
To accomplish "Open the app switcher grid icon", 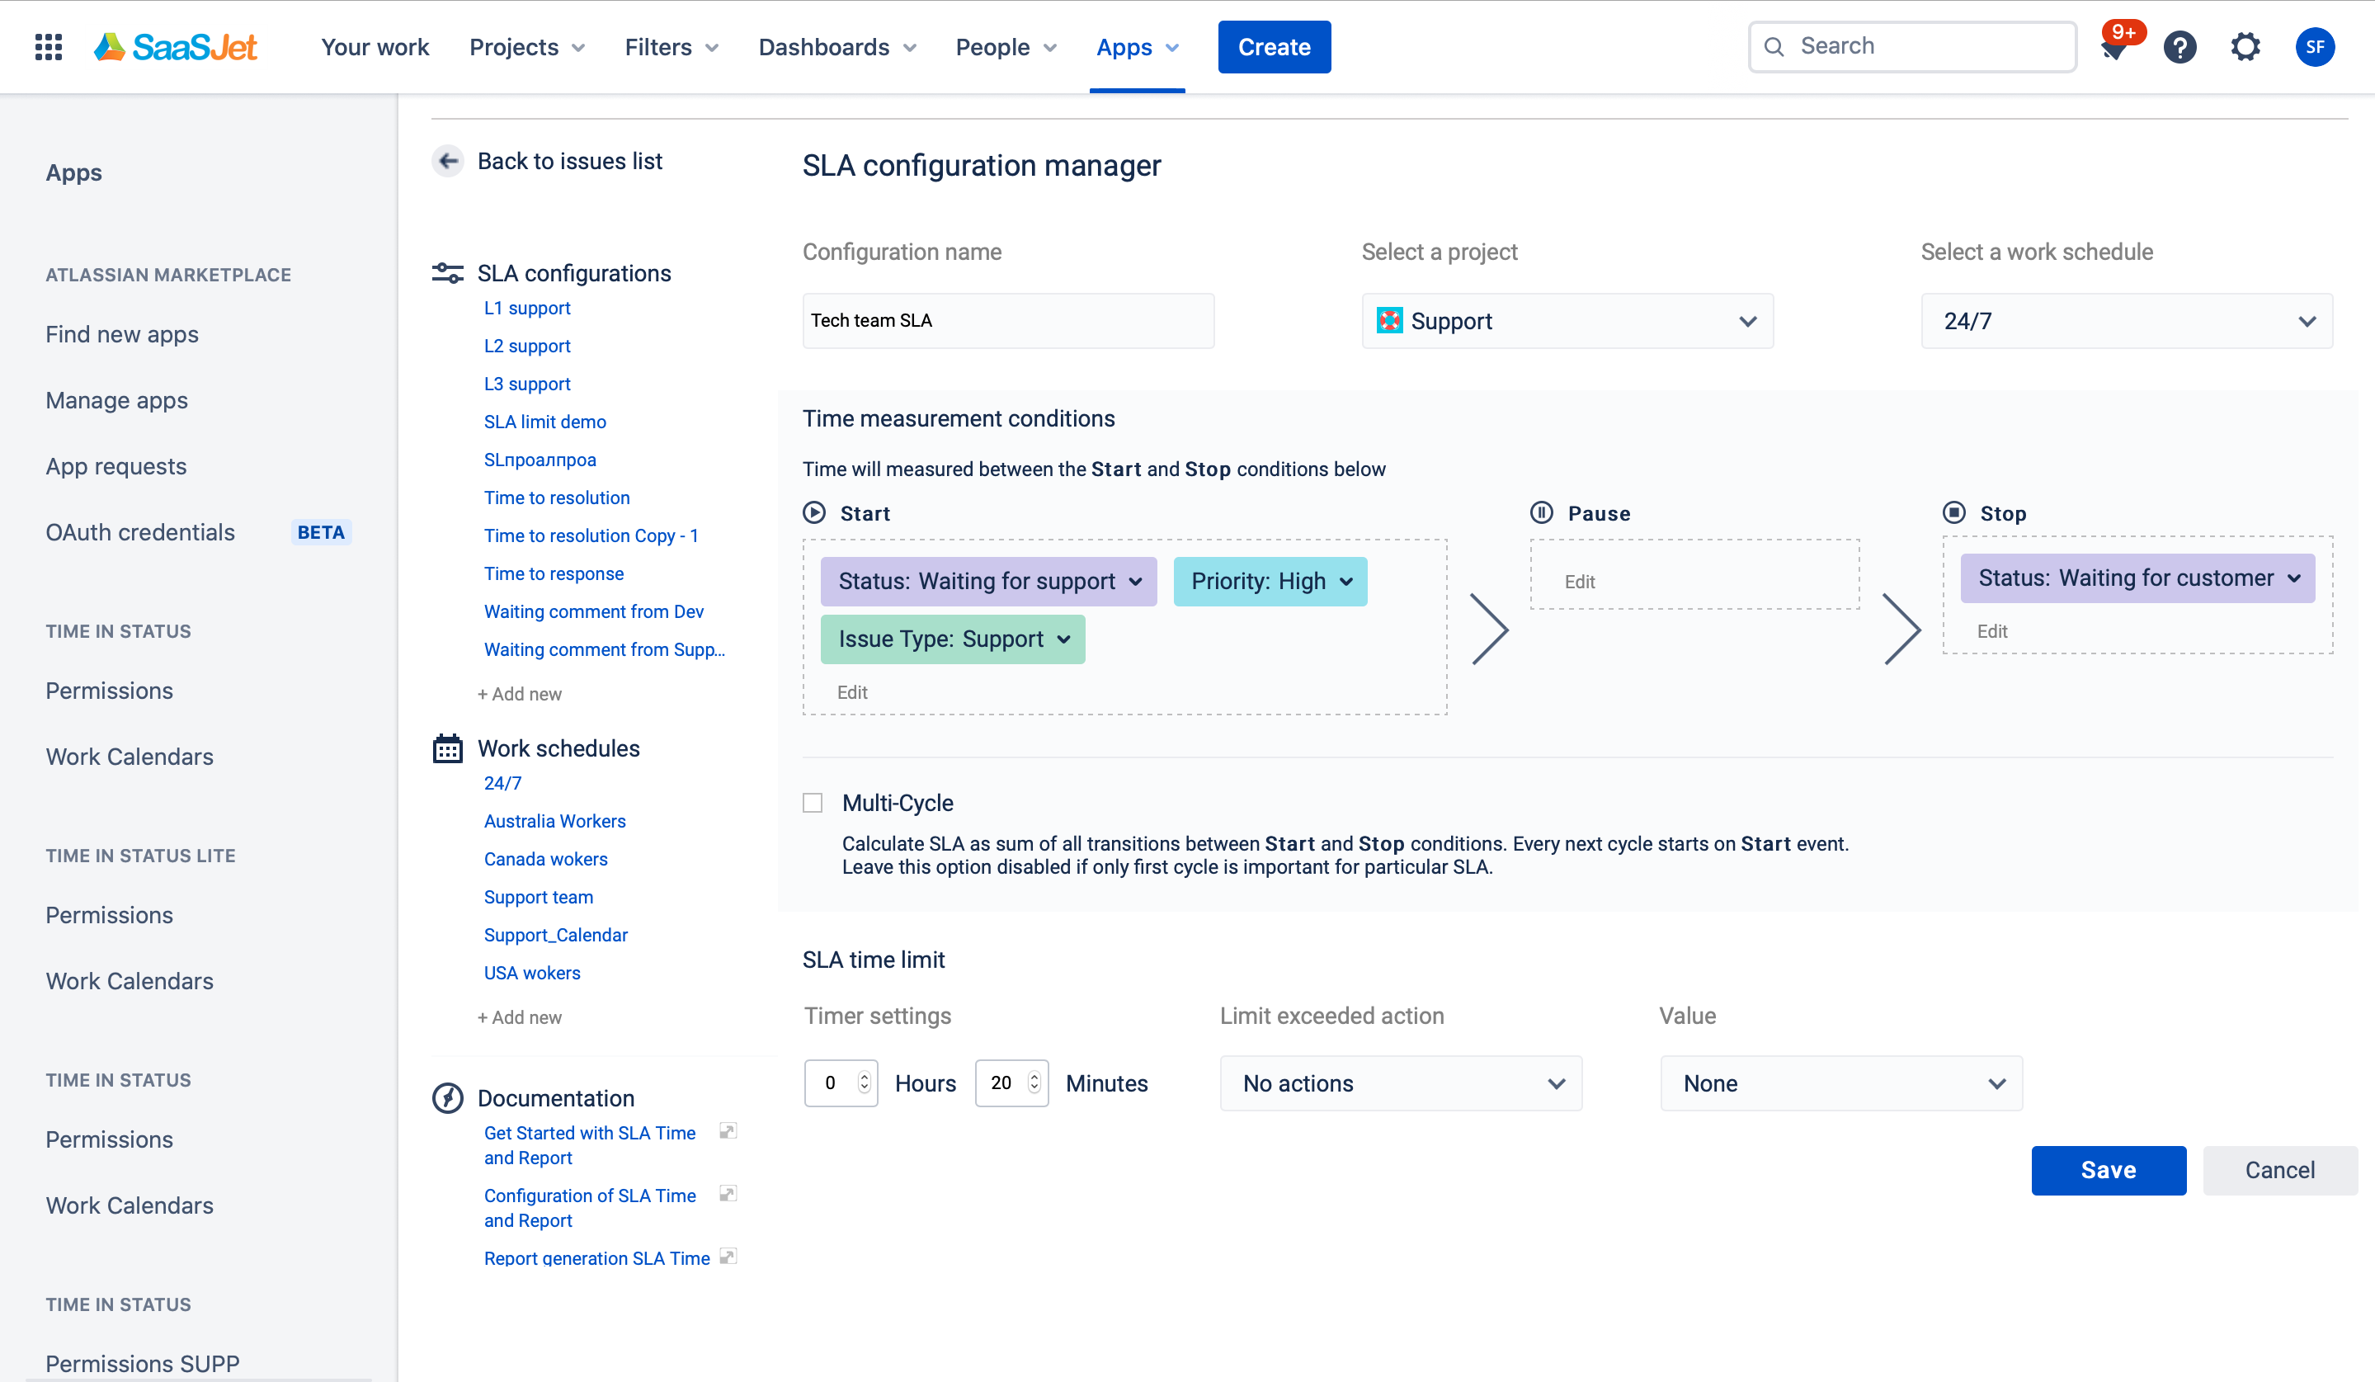I will pos(48,46).
